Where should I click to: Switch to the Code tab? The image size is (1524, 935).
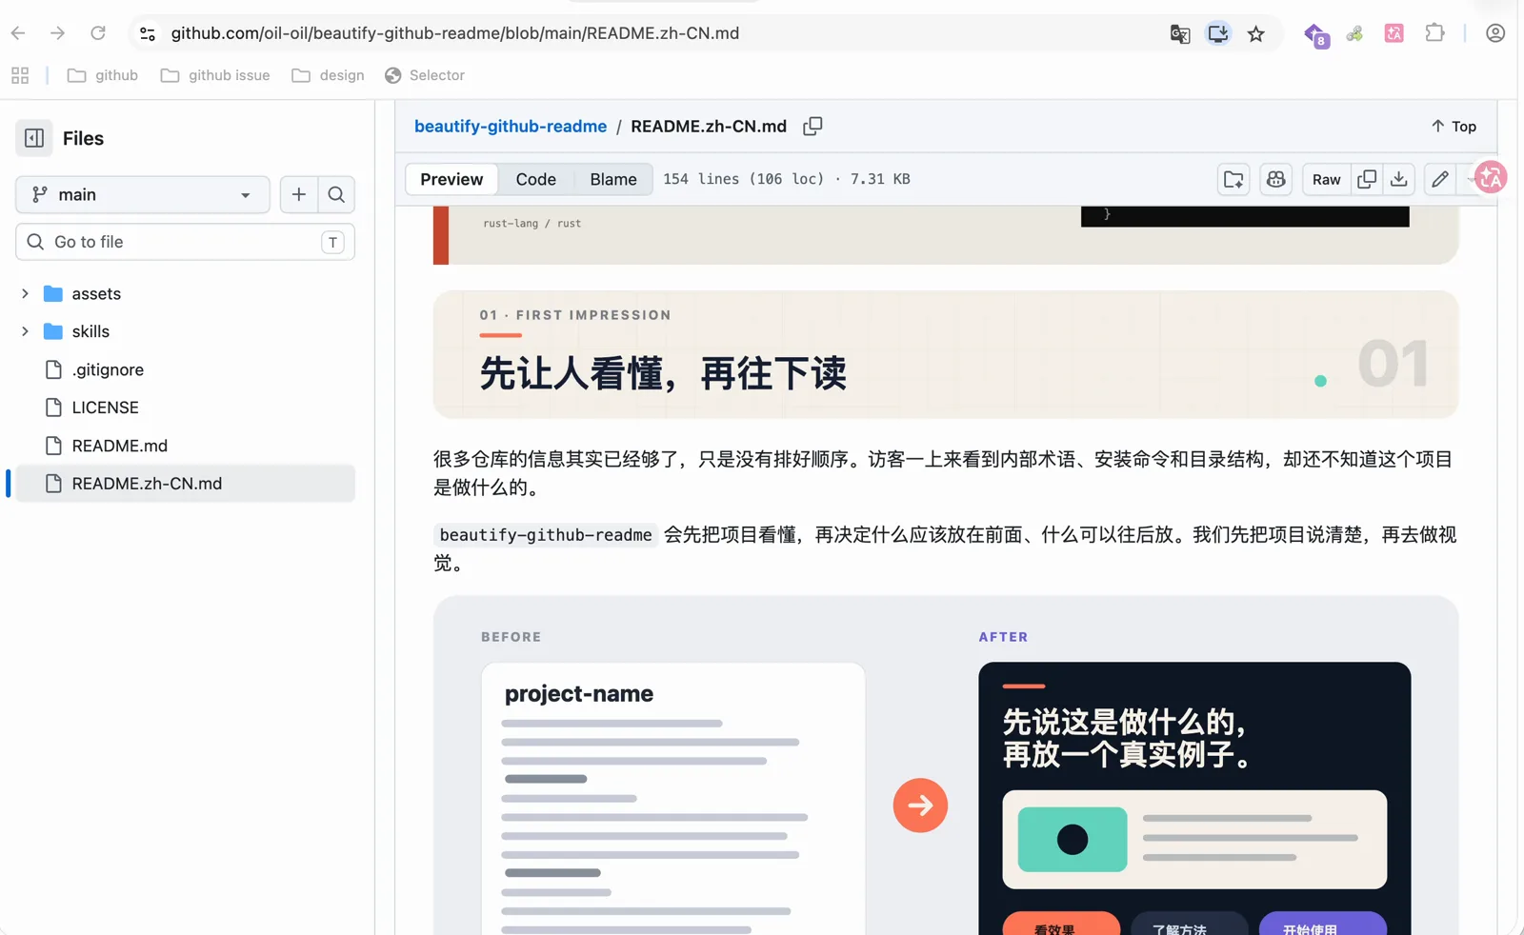point(536,179)
